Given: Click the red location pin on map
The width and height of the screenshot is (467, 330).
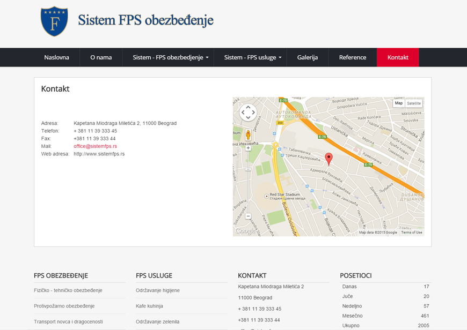Looking at the screenshot, I should (x=329, y=157).
